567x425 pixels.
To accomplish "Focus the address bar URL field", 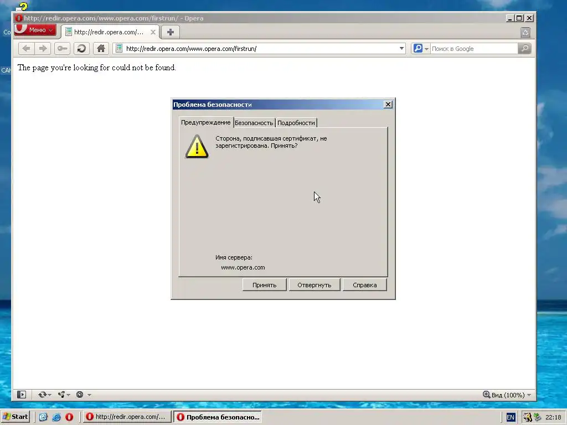I will tap(260, 49).
